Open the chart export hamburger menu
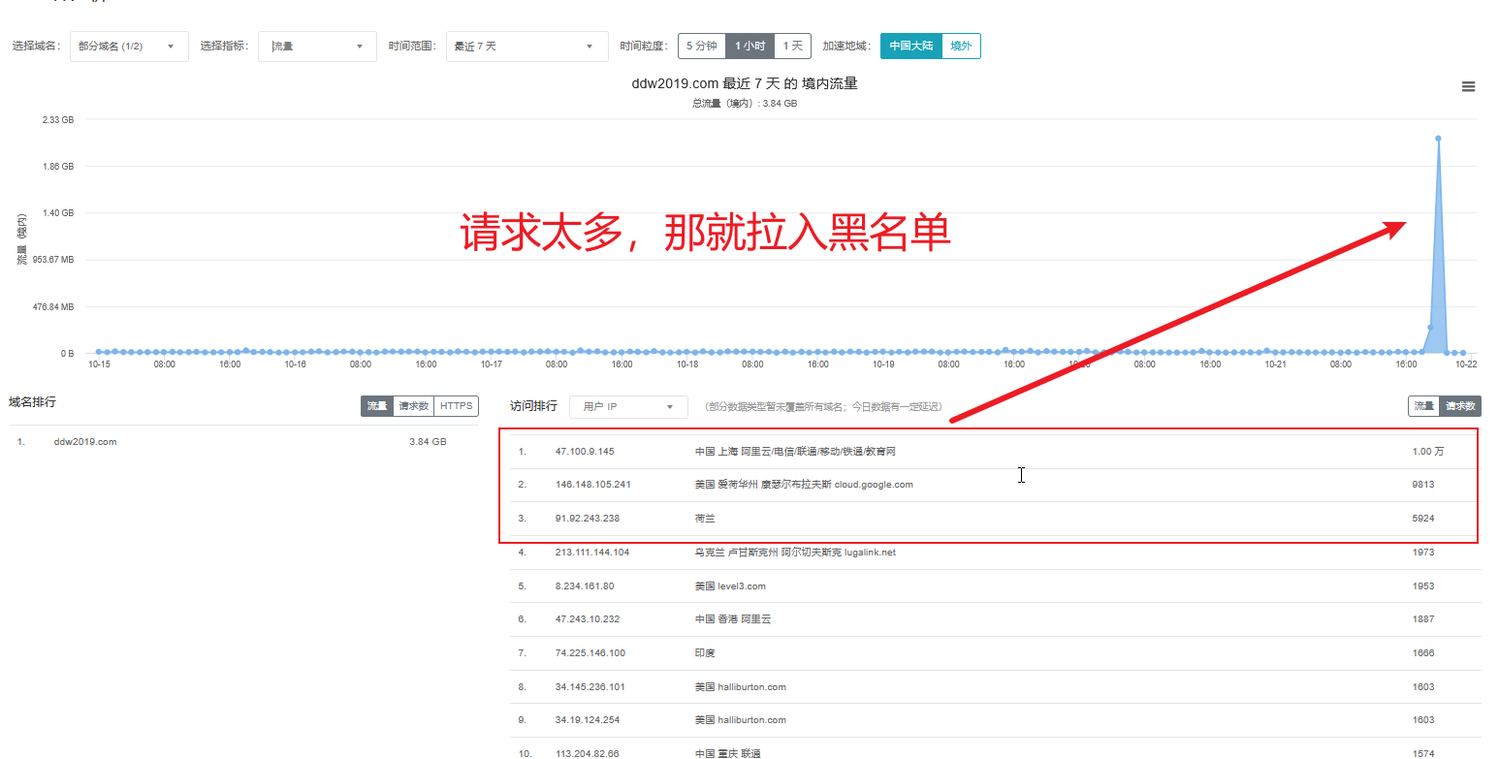The height and width of the screenshot is (759, 1499). [x=1468, y=87]
